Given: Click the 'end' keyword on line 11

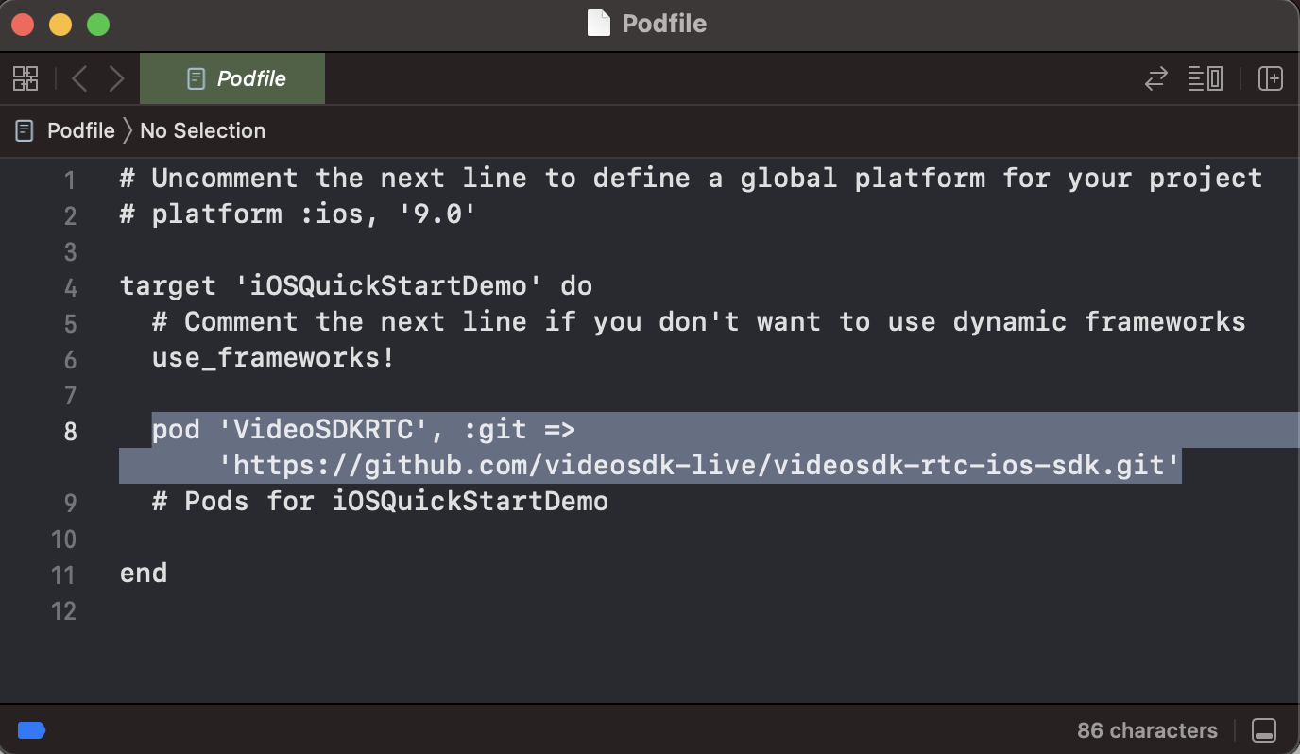Looking at the screenshot, I should click(144, 574).
